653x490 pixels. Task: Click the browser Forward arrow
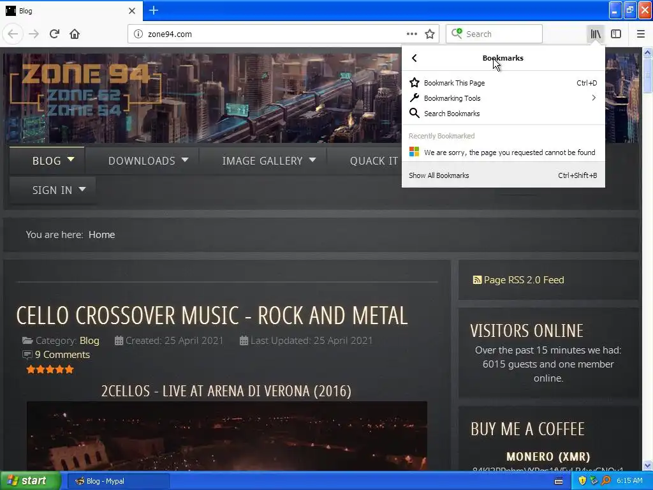tap(34, 34)
